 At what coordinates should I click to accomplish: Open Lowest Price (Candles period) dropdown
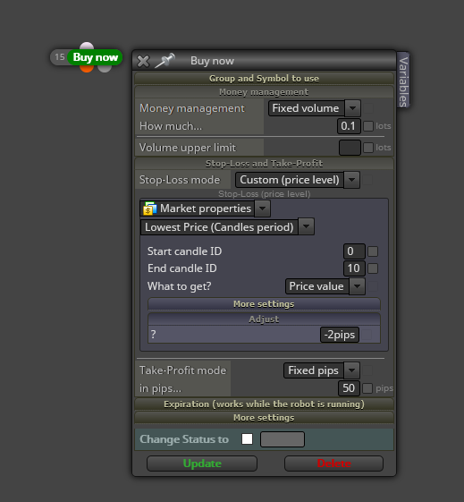tap(227, 227)
